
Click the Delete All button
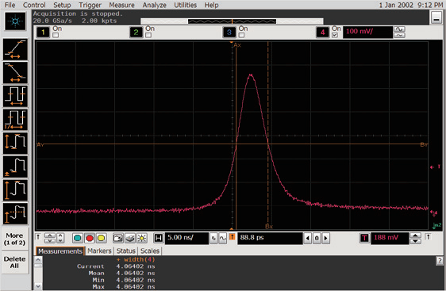[15, 262]
